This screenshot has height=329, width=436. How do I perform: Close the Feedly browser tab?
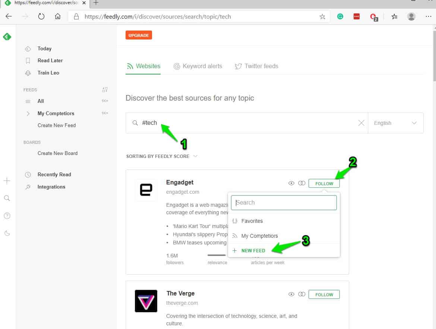tap(84, 3)
